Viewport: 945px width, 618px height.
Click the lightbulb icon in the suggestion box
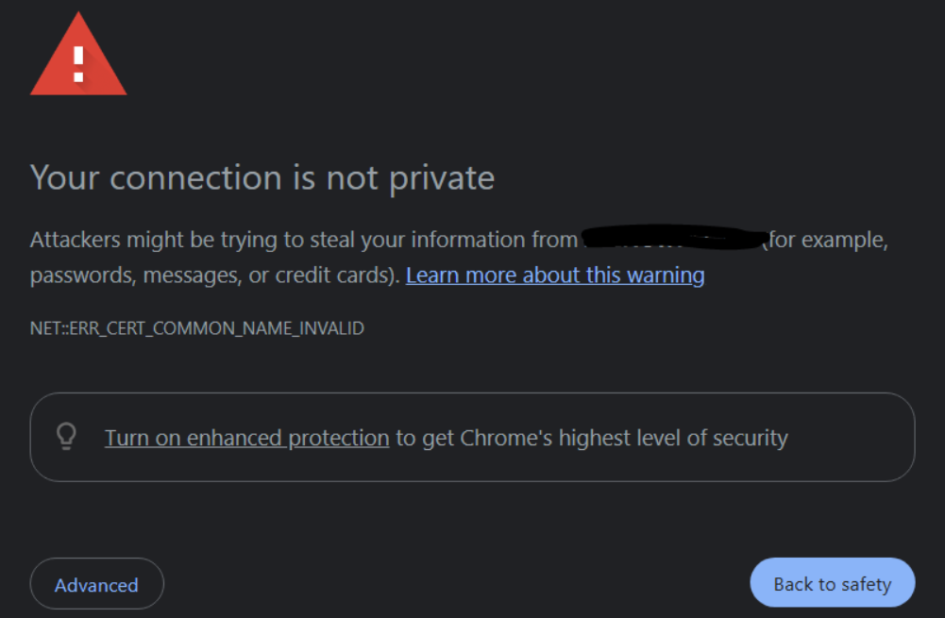(x=66, y=437)
